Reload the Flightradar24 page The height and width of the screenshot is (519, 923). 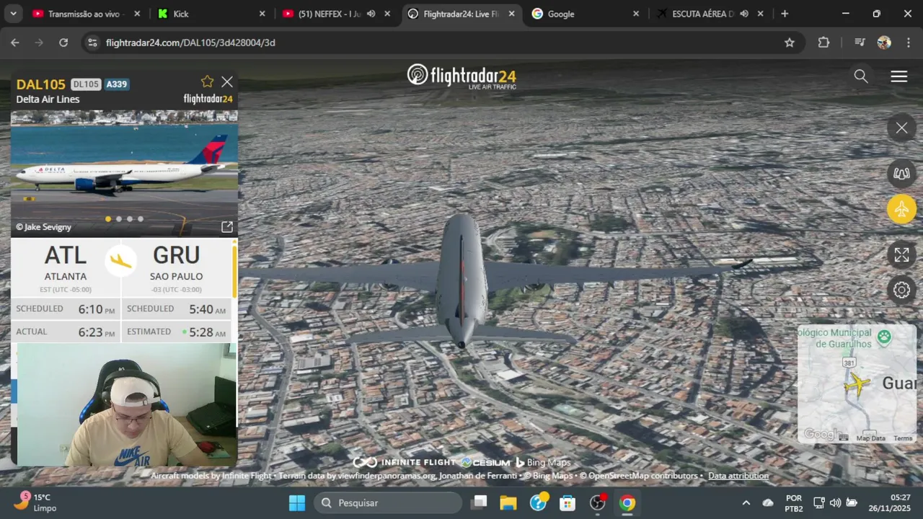point(63,43)
